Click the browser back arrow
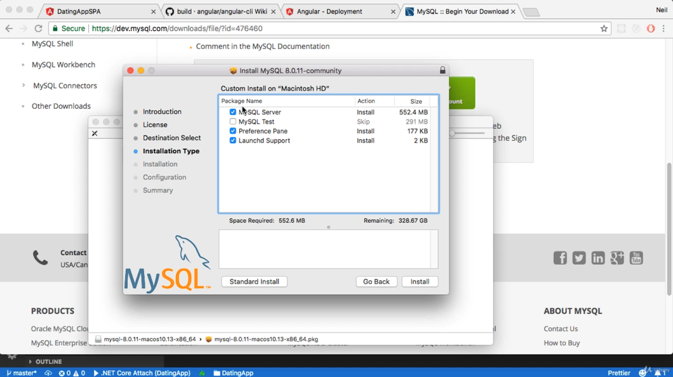Image resolution: width=673 pixels, height=377 pixels. [9, 28]
